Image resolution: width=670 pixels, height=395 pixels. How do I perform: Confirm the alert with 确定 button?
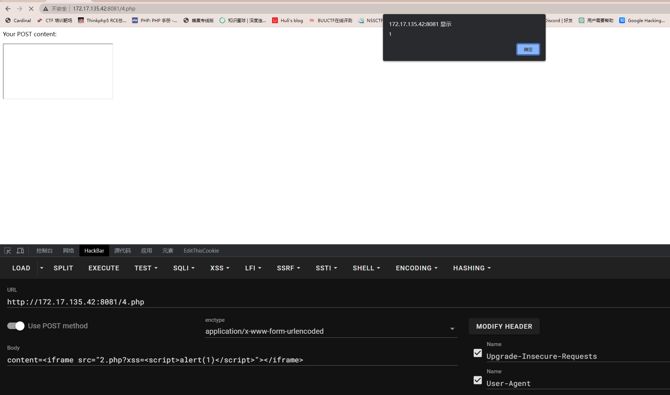(528, 49)
